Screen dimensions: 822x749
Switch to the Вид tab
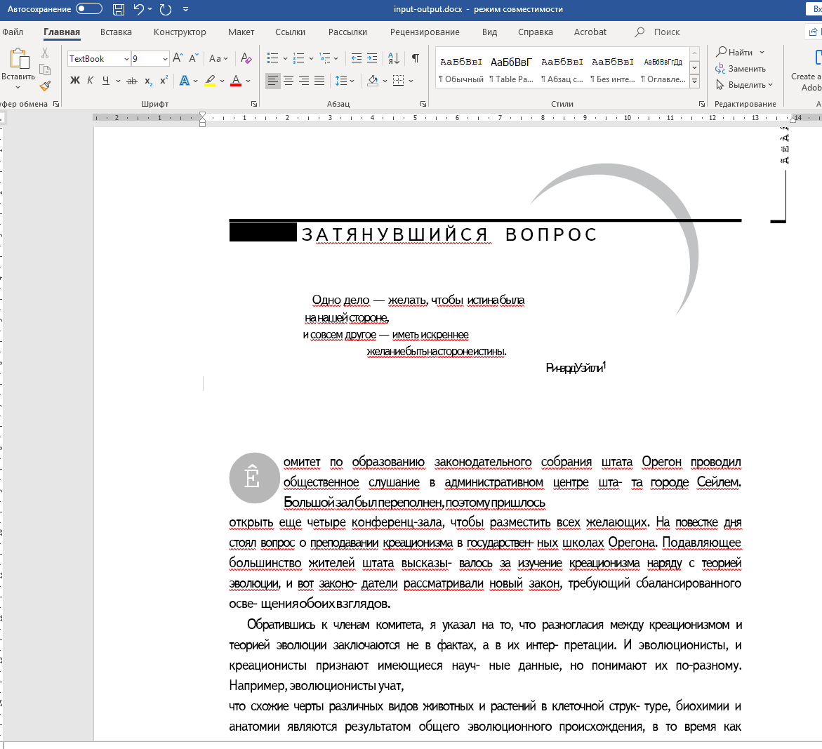[x=490, y=32]
